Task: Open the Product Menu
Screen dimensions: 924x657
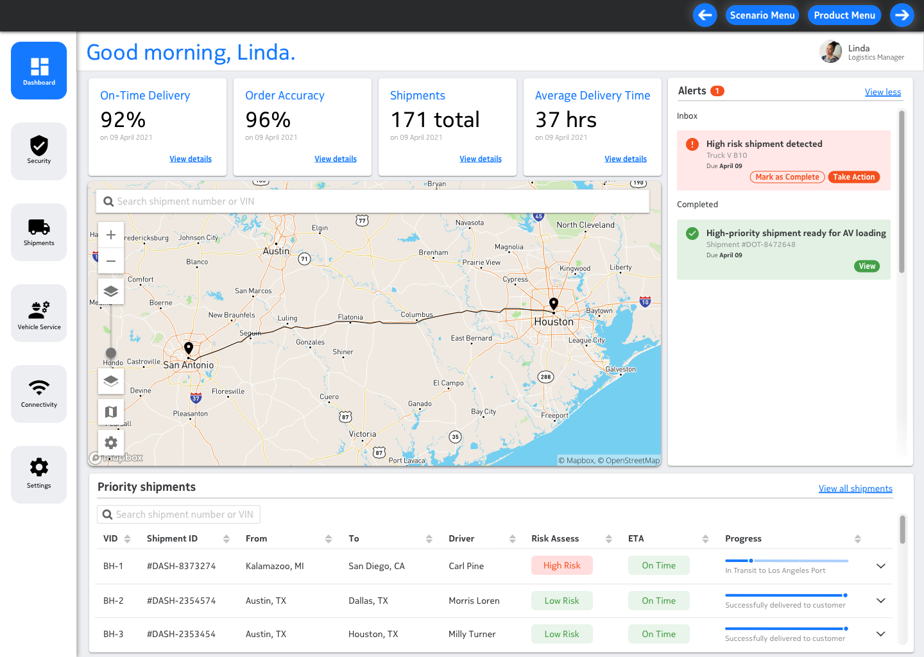Action: coord(844,15)
